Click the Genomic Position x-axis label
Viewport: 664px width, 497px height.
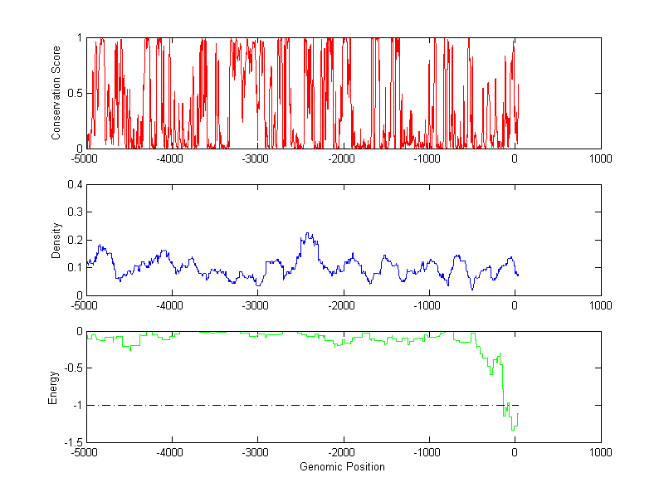343,466
